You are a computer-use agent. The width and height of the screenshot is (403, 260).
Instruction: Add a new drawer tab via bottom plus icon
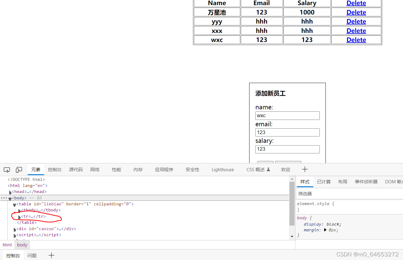(51, 255)
